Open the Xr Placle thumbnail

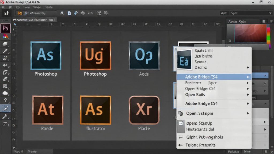coord(144,110)
